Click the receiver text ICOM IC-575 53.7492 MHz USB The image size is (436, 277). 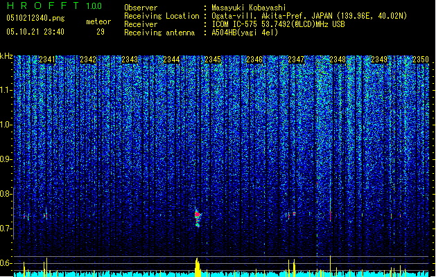pos(278,24)
